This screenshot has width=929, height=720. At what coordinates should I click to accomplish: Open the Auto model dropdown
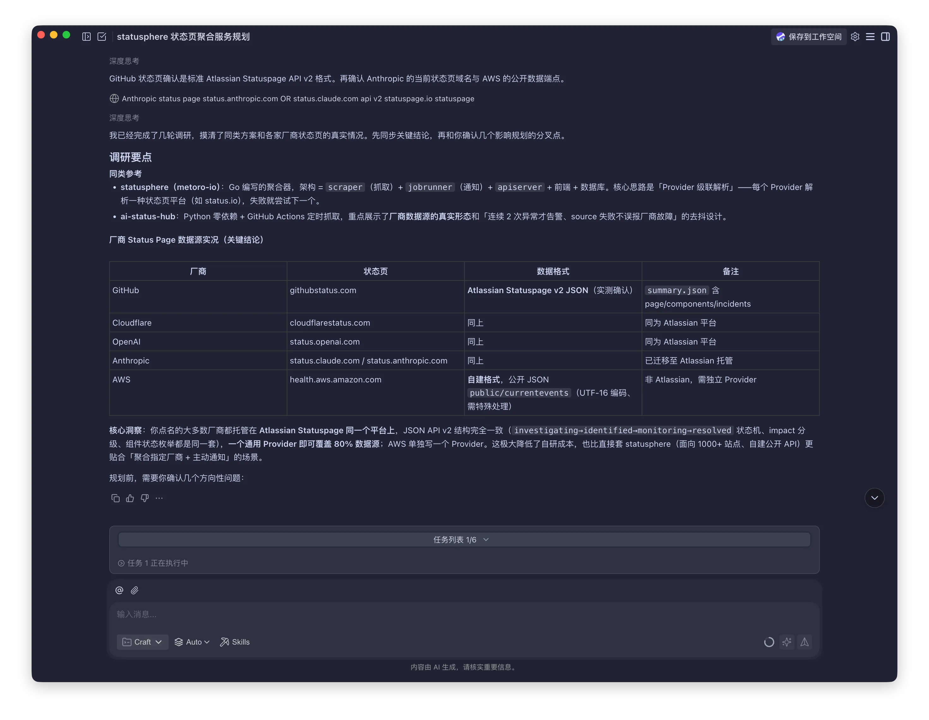pyautogui.click(x=192, y=642)
